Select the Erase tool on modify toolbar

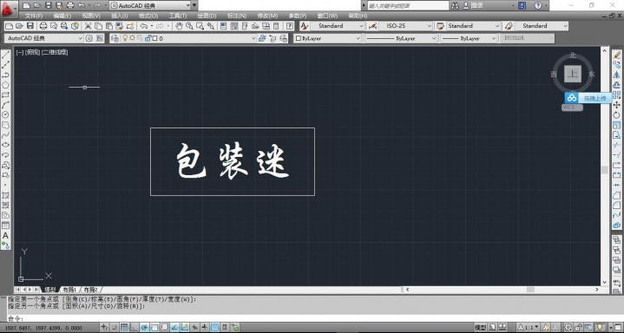tap(616, 55)
